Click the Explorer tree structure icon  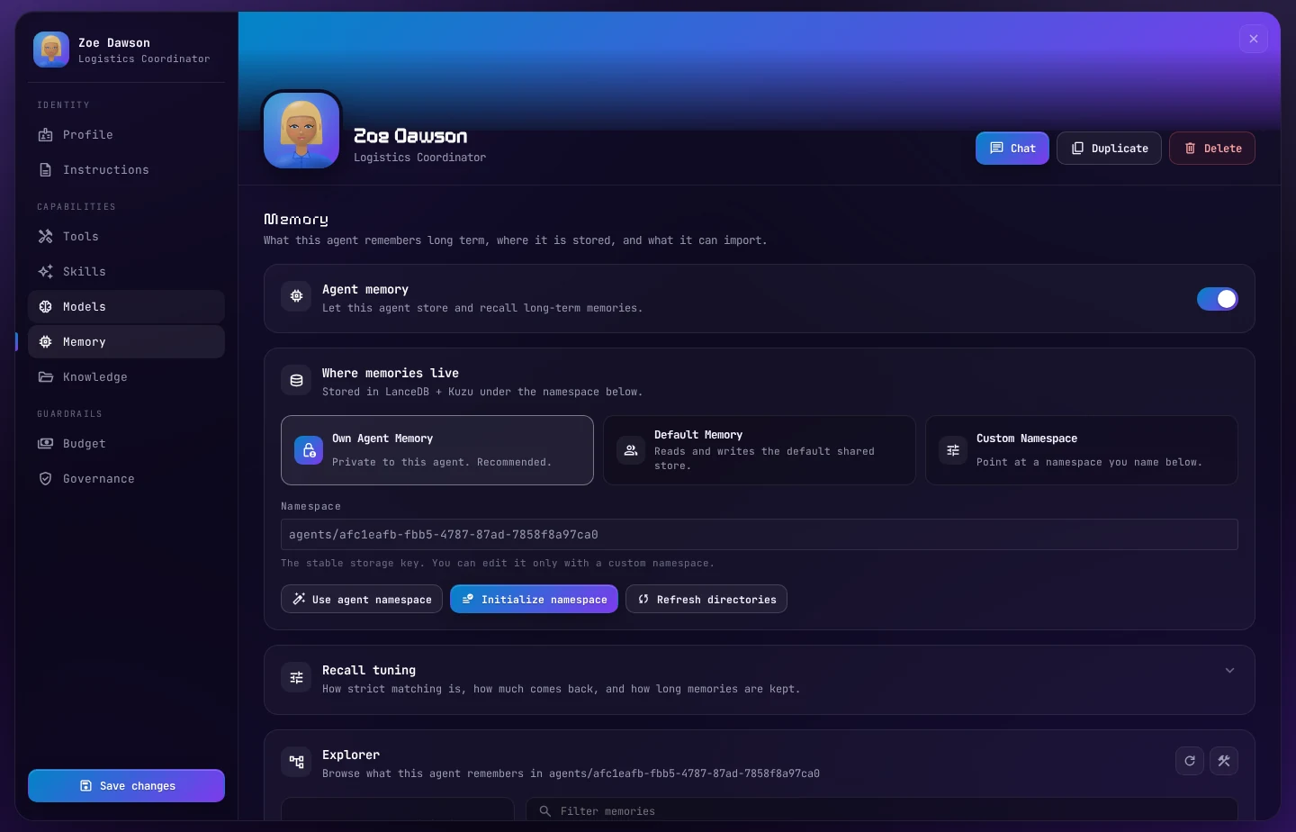click(296, 762)
